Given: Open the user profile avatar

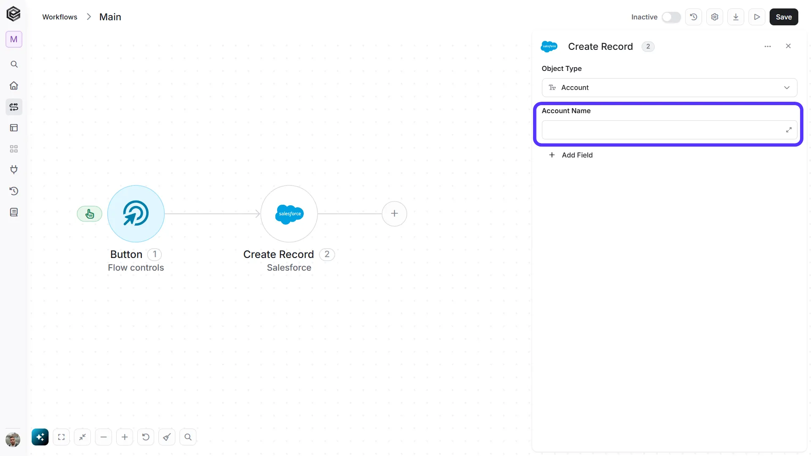Looking at the screenshot, I should (13, 440).
